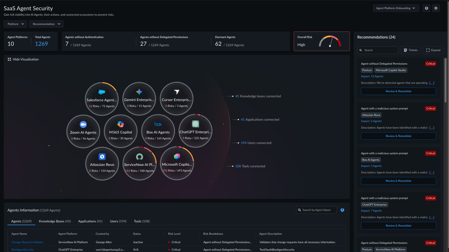Click Agents without Authentication count 7

67,44
